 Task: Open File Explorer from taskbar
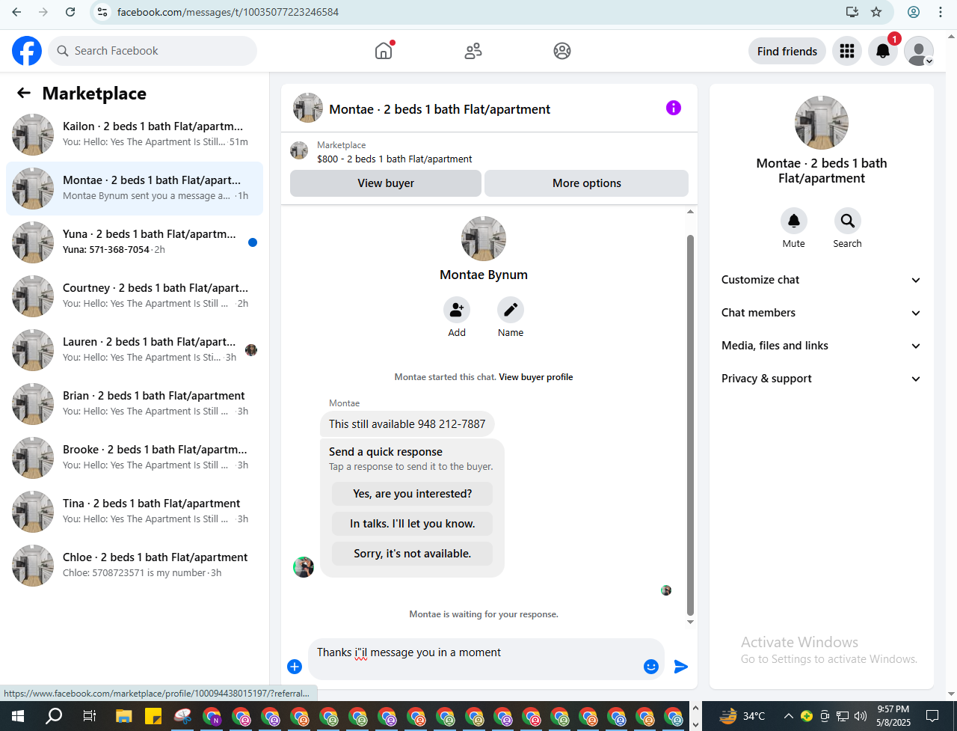(x=124, y=716)
